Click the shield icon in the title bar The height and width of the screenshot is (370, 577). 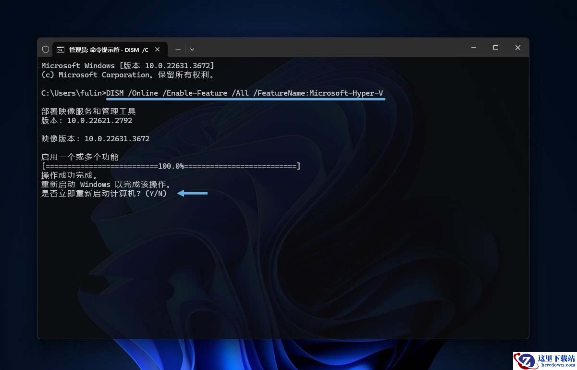click(46, 49)
